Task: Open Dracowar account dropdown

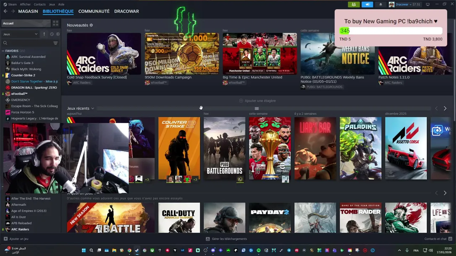Action: (404, 5)
